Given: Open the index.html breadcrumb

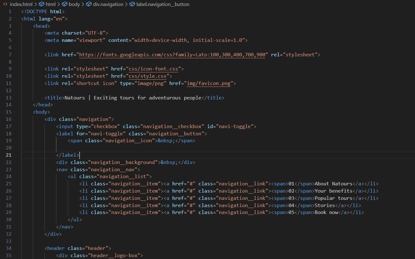Looking at the screenshot, I should pyautogui.click(x=21, y=4).
